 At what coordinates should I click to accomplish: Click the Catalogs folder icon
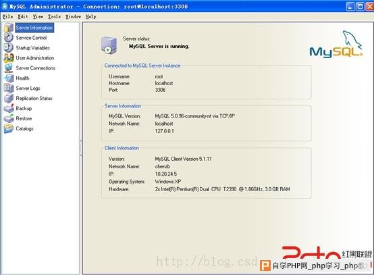(9, 128)
